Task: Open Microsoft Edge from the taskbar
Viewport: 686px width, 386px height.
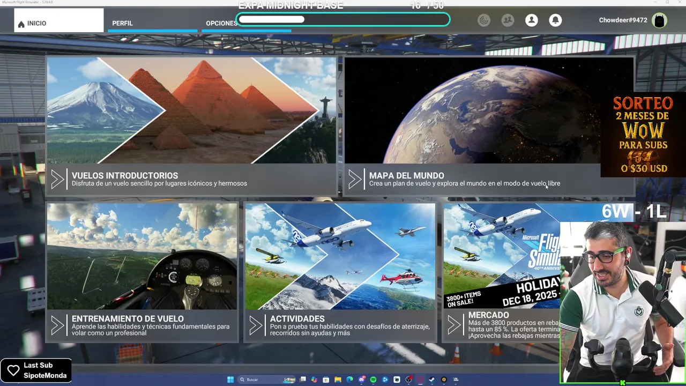Action: click(349, 380)
